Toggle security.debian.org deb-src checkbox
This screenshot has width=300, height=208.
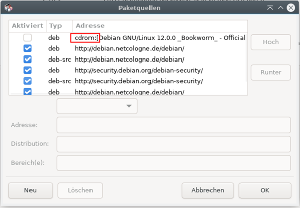tap(27, 81)
